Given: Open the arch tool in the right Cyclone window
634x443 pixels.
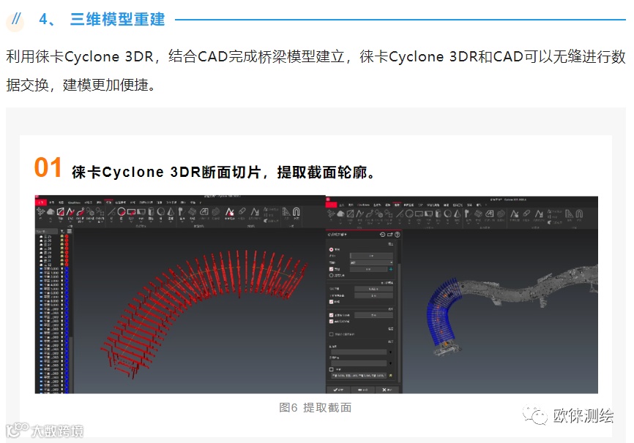Looking at the screenshot, I should coord(579,213).
